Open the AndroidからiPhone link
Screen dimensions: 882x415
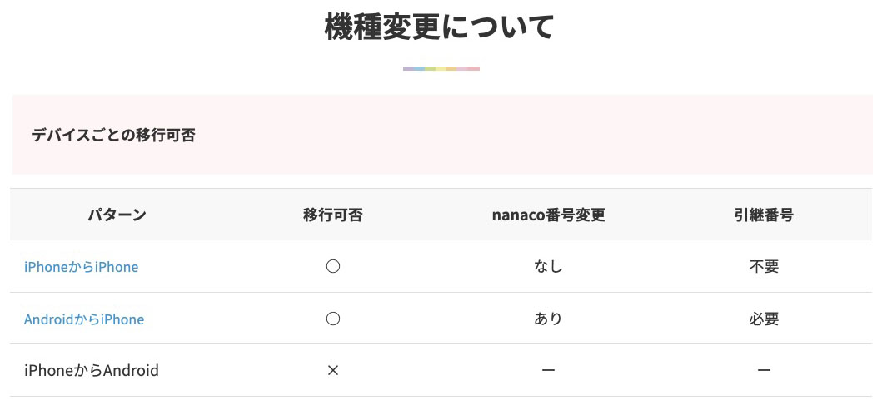[84, 319]
